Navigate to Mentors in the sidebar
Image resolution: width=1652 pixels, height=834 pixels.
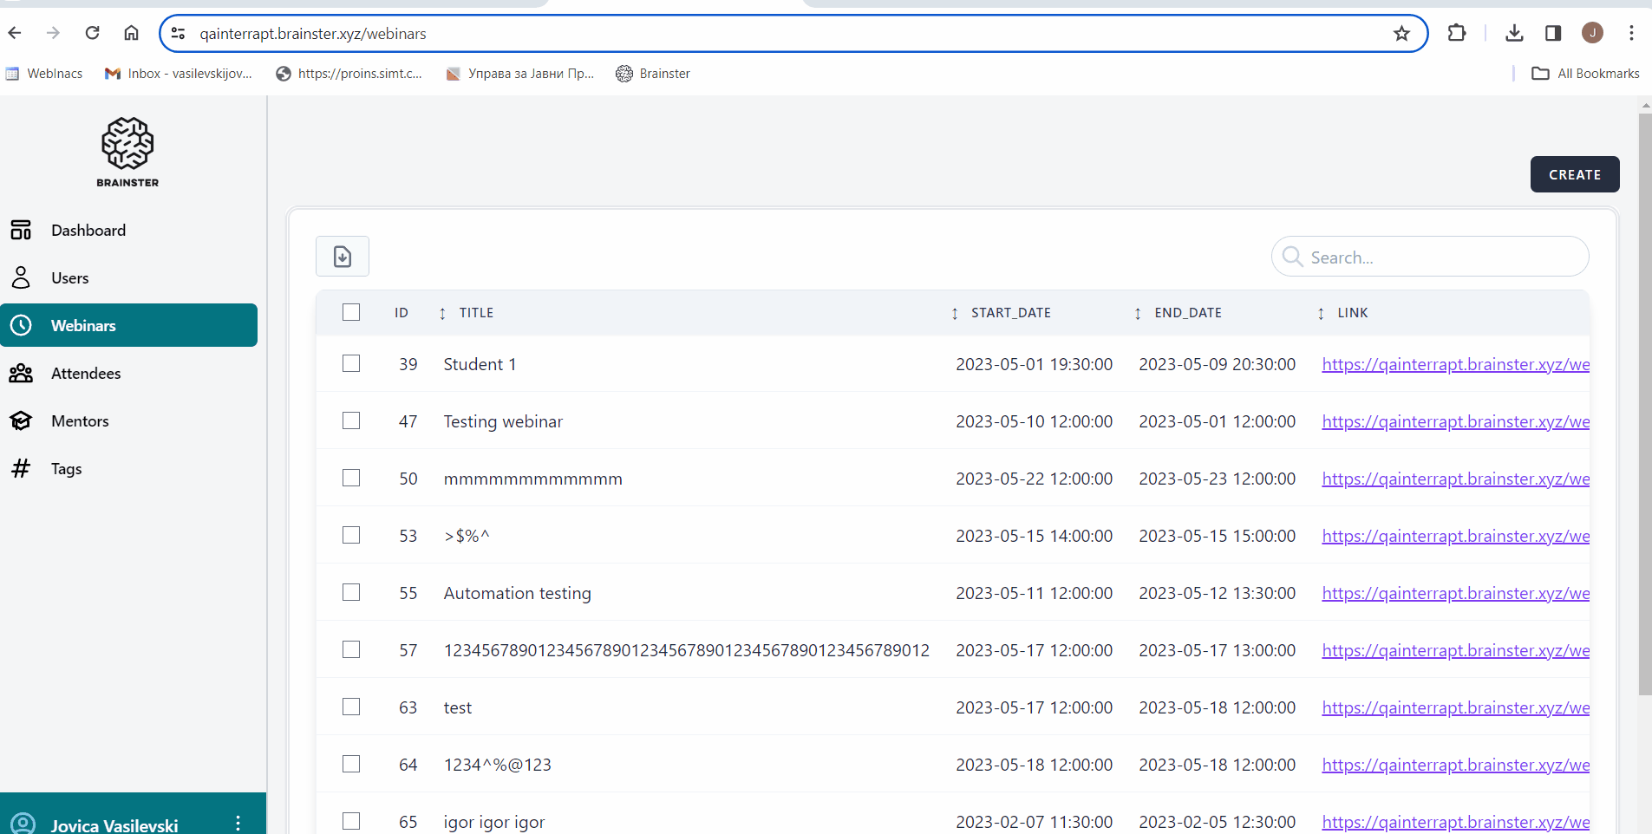point(80,421)
